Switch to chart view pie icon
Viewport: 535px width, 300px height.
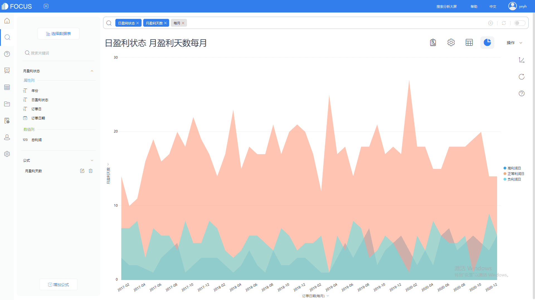[x=487, y=42]
